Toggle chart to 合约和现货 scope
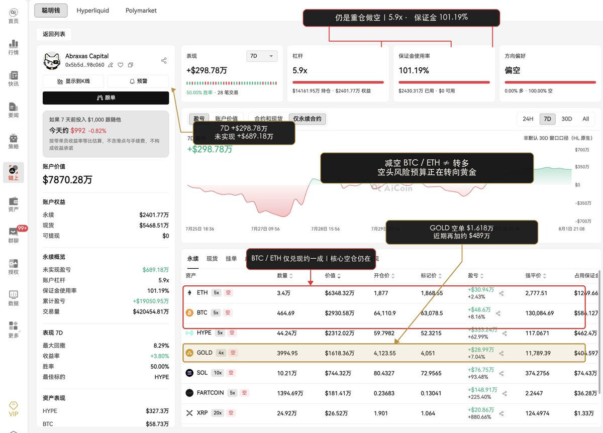The height and width of the screenshot is (433, 603). point(268,119)
